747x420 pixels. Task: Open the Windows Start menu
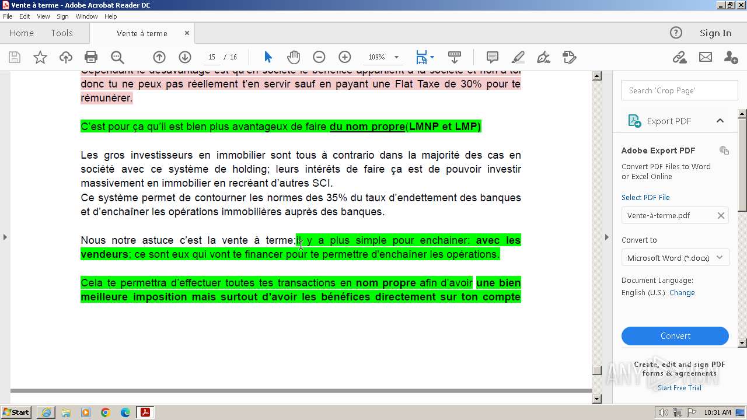tap(16, 412)
